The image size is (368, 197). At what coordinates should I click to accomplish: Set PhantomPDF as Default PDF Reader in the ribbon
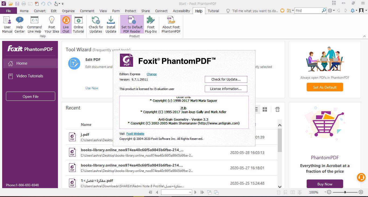[x=132, y=24]
